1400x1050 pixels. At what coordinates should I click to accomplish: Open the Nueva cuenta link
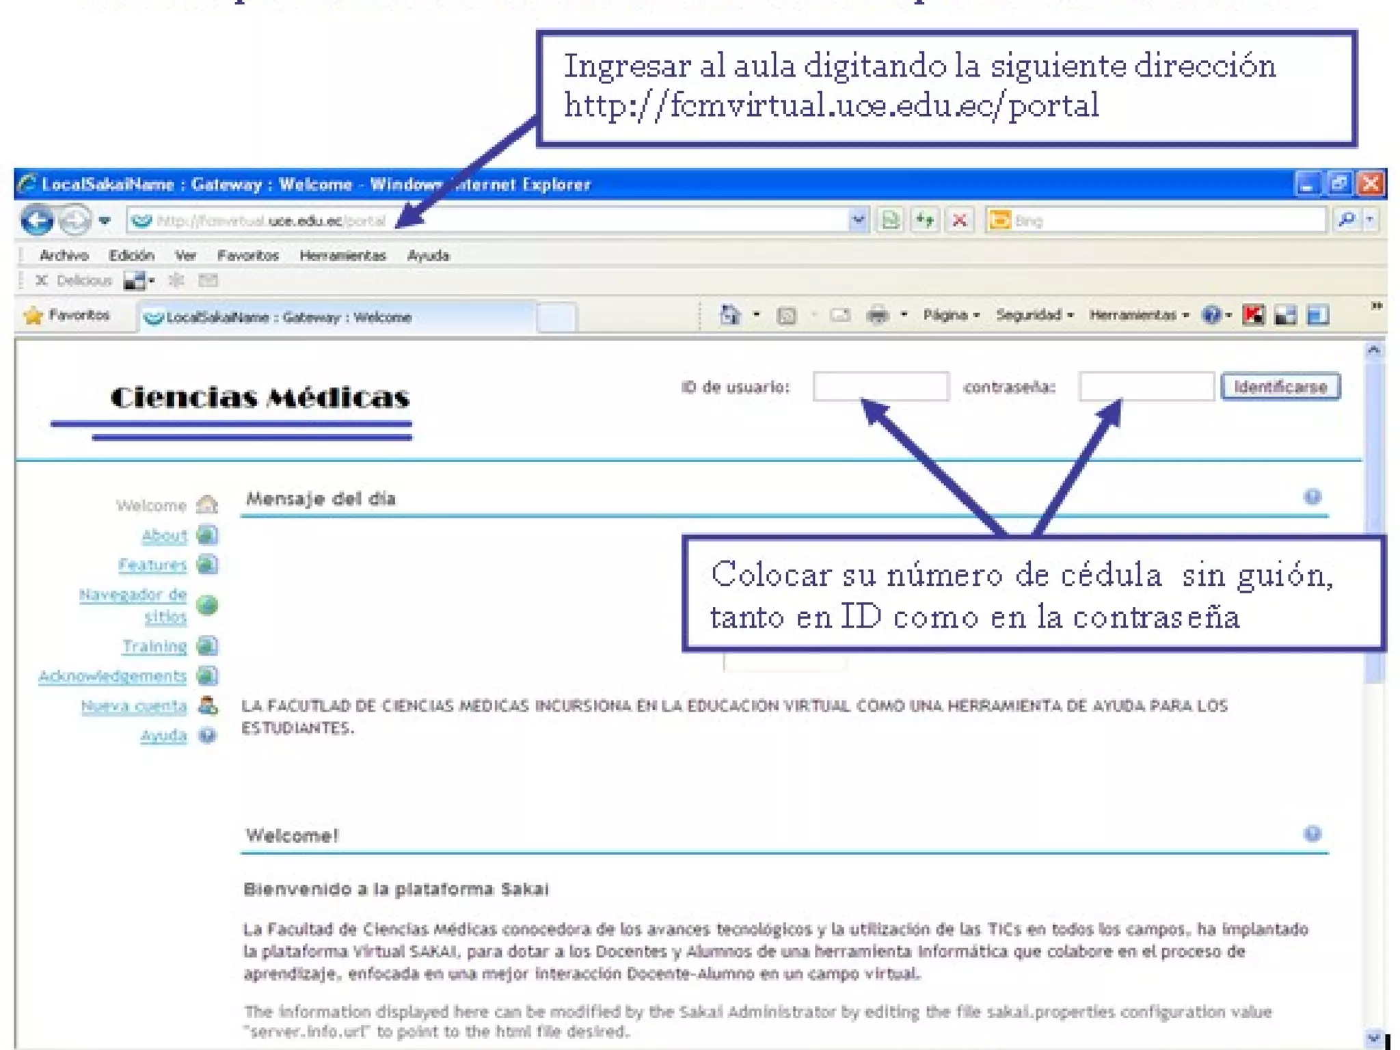tap(134, 705)
